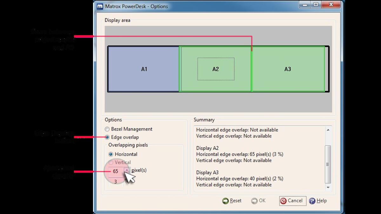Click the Matrox title bar logo icon
Viewport: 381px width, 214px height.
click(100, 6)
